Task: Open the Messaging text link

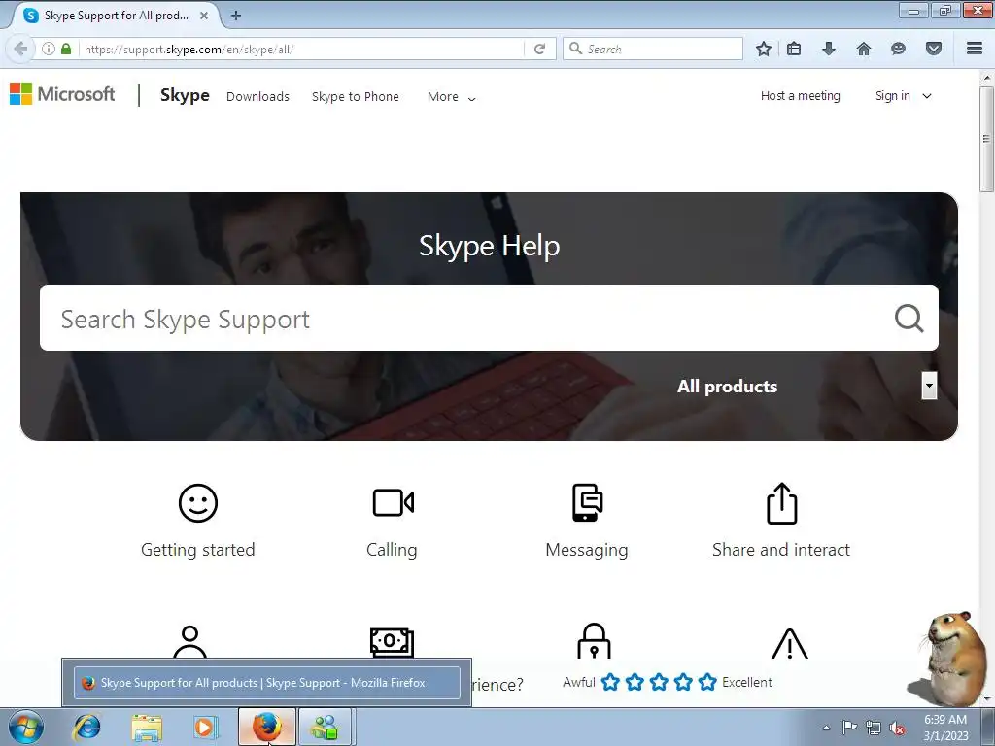Action: tap(586, 550)
